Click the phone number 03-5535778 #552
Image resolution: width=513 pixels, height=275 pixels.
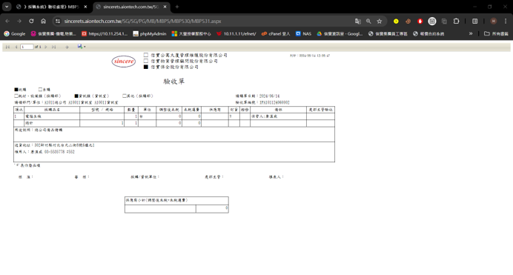[x=59, y=152]
